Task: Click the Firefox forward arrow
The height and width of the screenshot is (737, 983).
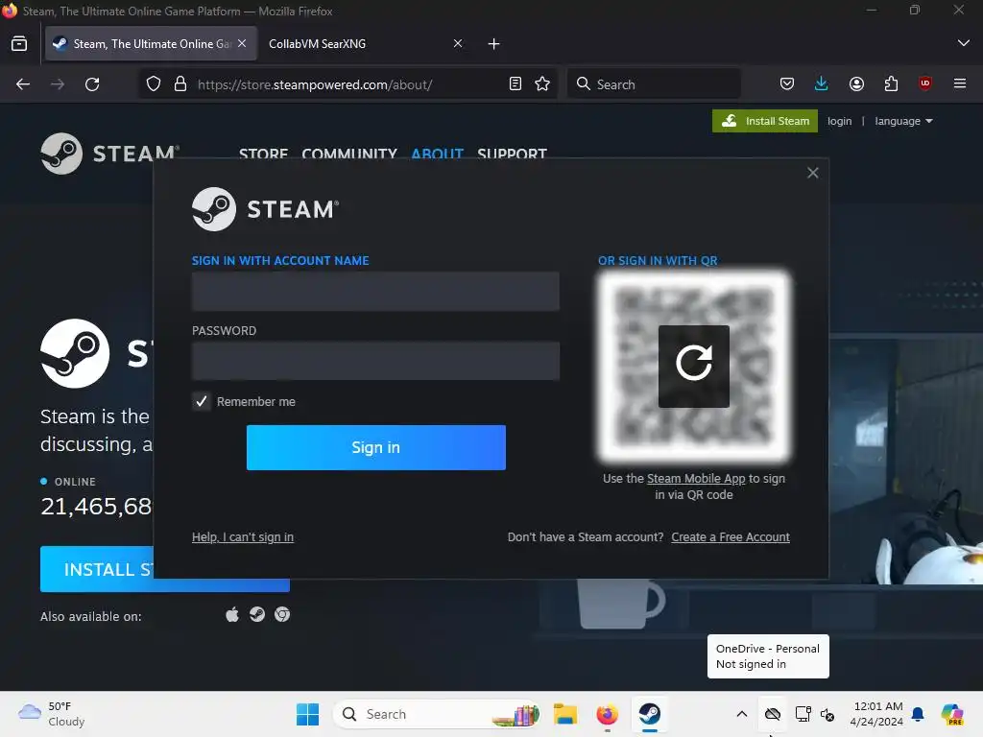Action: pos(58,84)
